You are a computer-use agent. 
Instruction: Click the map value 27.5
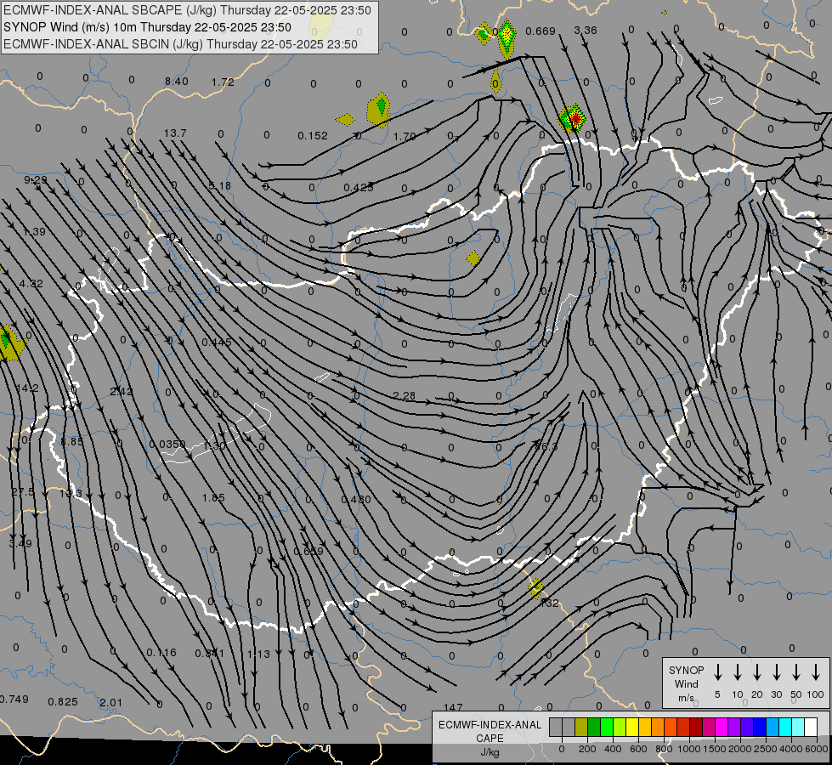23,492
